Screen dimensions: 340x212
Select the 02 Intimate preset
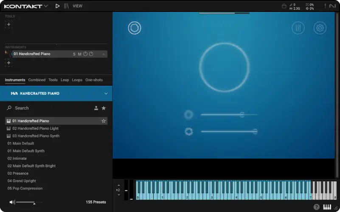(x=56, y=159)
